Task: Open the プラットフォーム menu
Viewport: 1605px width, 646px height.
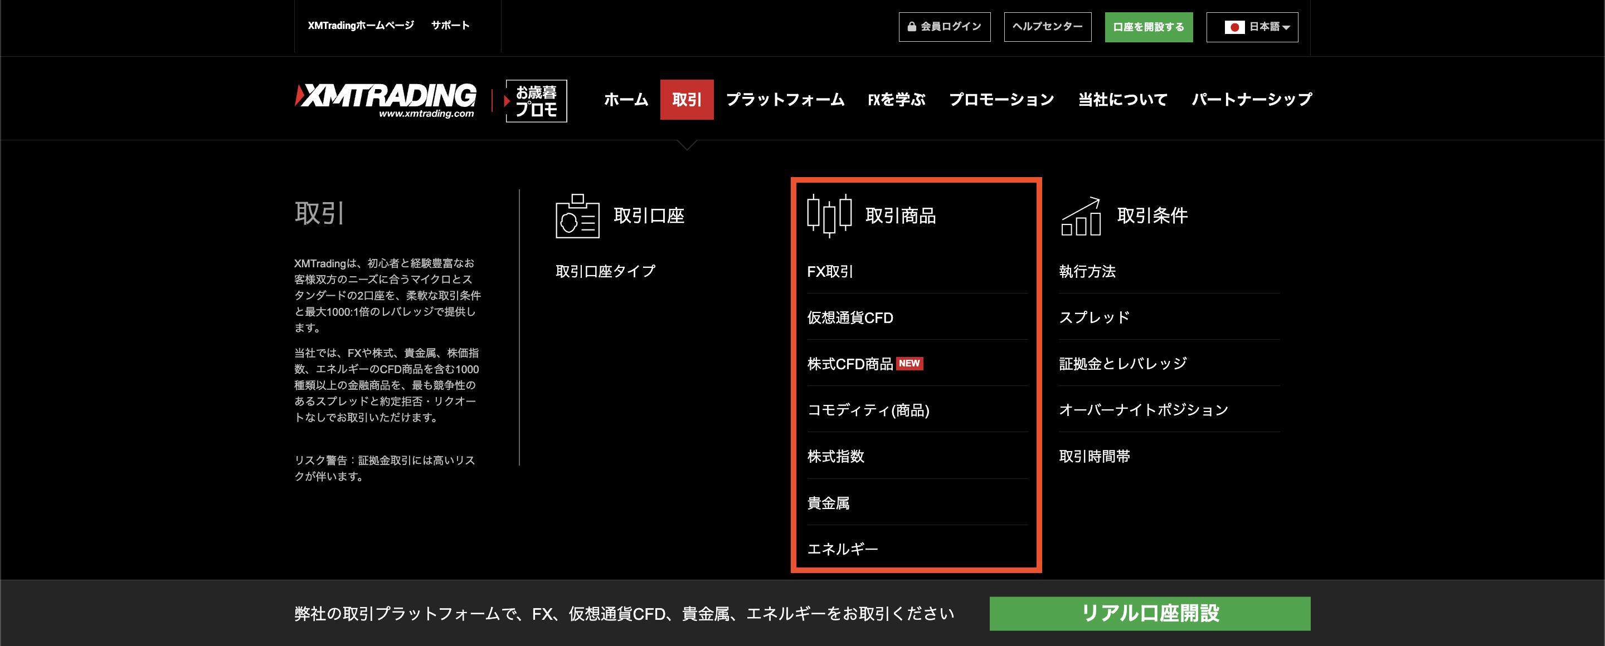Action: point(785,100)
